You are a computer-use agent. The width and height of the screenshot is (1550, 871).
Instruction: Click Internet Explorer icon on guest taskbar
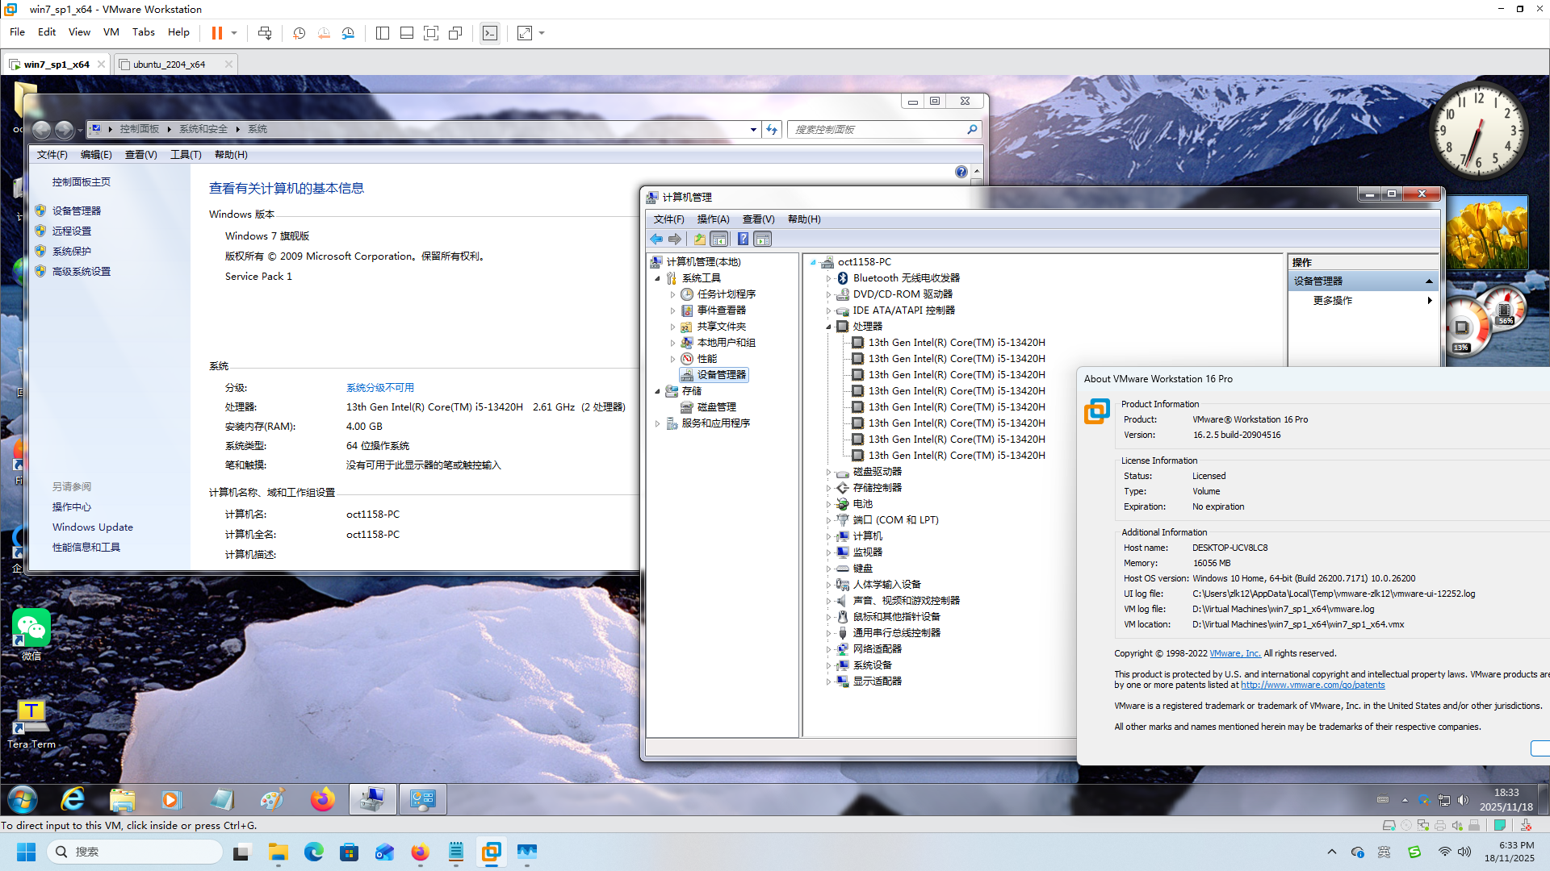73,799
